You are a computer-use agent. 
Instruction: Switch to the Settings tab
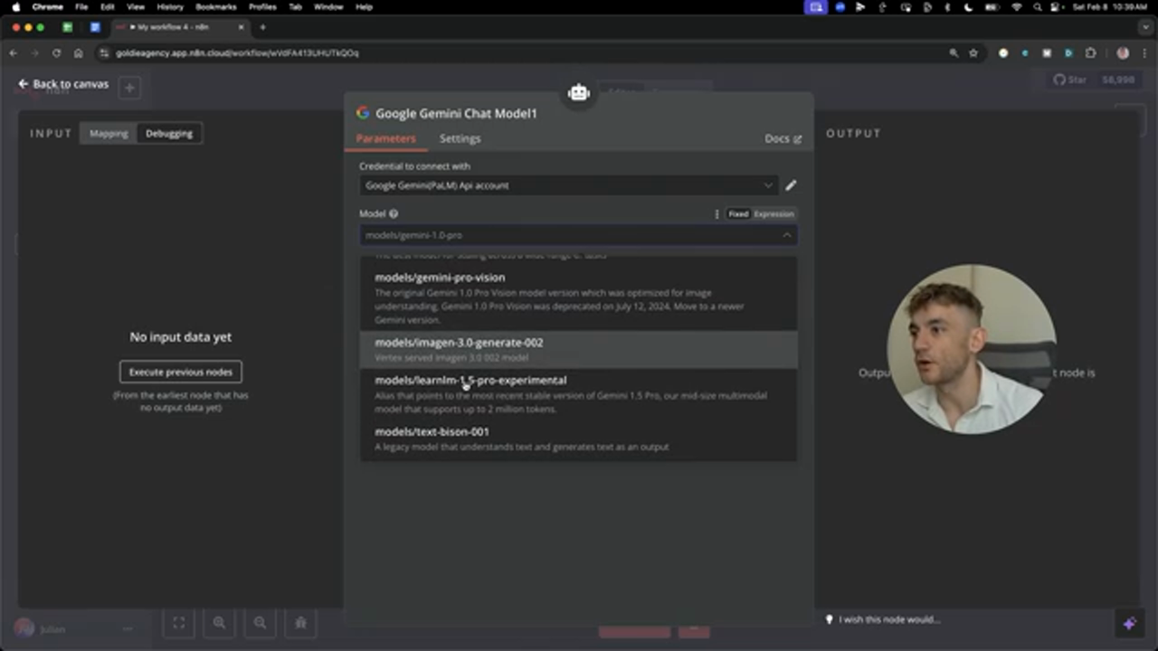point(460,138)
